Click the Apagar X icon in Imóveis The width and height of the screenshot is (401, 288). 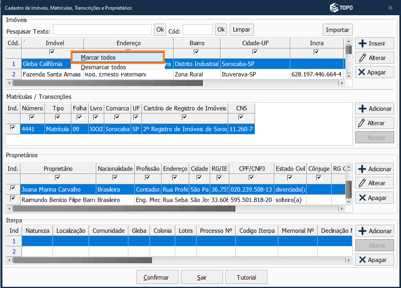pos(362,72)
